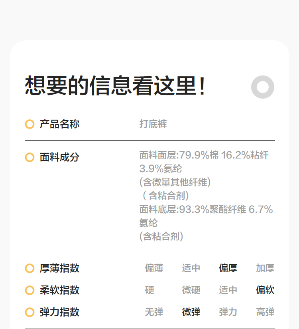This screenshot has width=299, height=329.
Task: Select 加厚 in the thickness index row
Action: coord(265,268)
